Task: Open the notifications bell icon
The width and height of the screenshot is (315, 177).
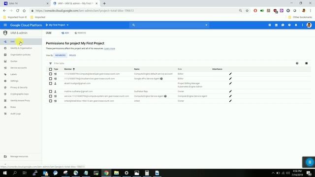Action: (296, 25)
